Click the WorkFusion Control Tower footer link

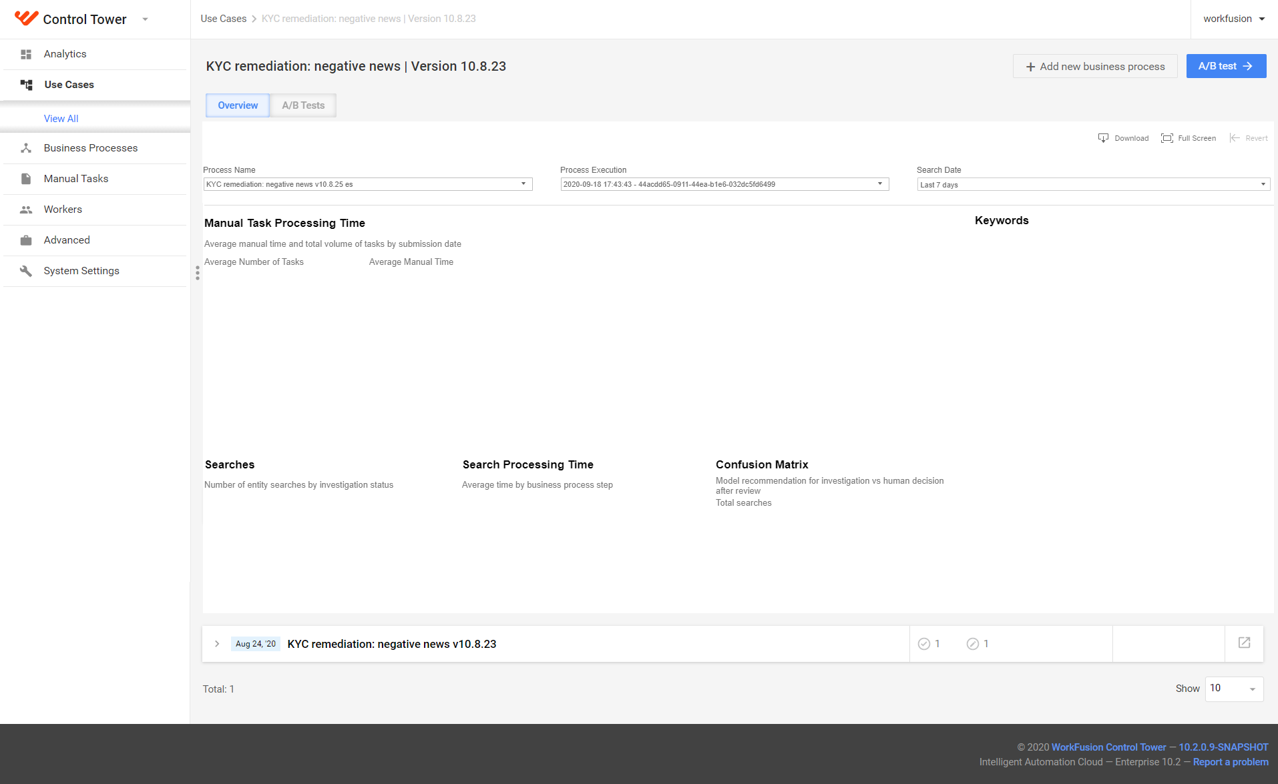pyautogui.click(x=1108, y=747)
